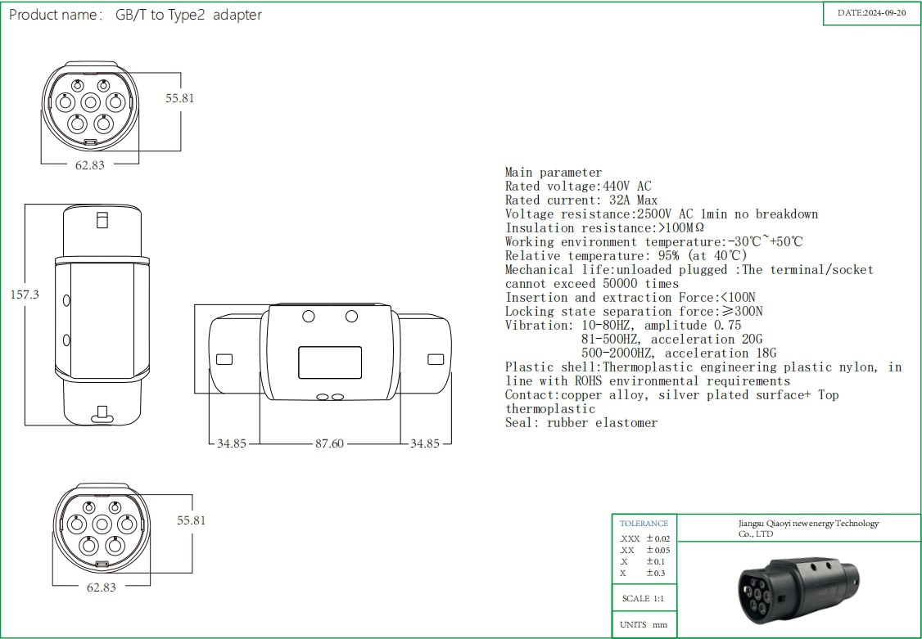Select the SCALE 1:1 cell
The image size is (922, 639).
(x=643, y=599)
